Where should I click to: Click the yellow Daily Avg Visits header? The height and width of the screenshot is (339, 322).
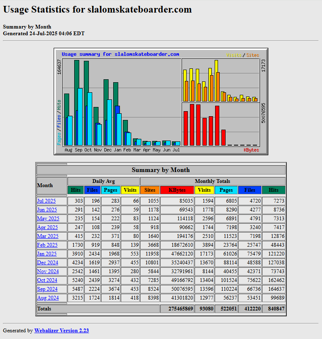pyautogui.click(x=130, y=190)
